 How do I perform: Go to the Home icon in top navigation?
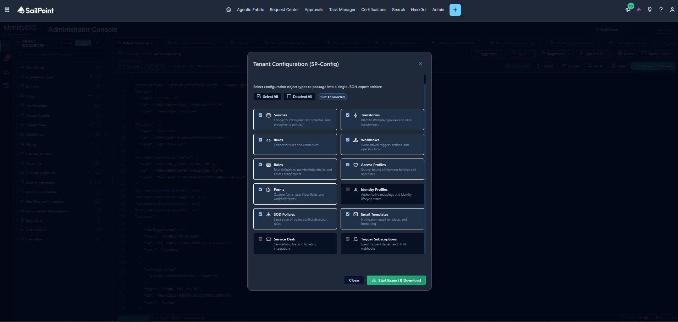(228, 10)
